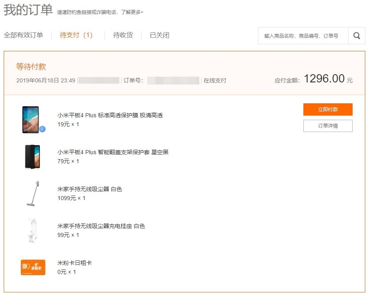Open the 米家手持无线吸尘器 白色 product link
369x294 pixels.
pyautogui.click(x=90, y=189)
